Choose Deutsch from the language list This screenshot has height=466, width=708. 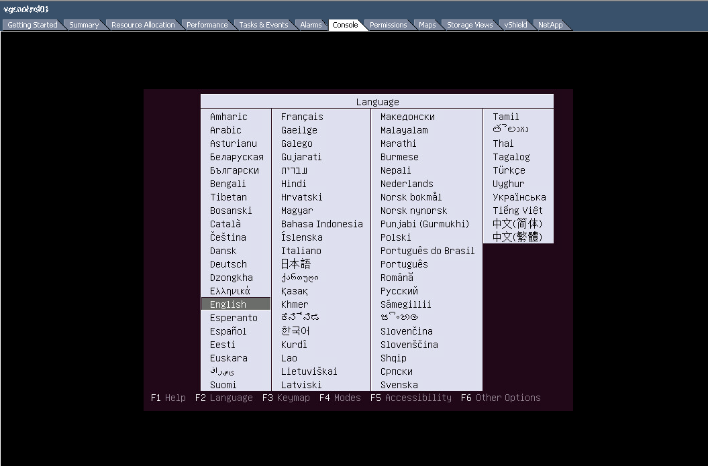pyautogui.click(x=228, y=264)
